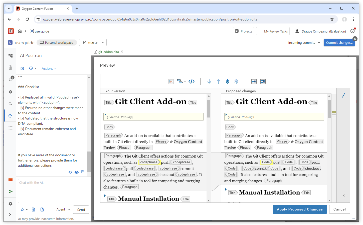Upload a file to the chat
Image resolution: width=363 pixels, height=225 pixels.
point(42,209)
